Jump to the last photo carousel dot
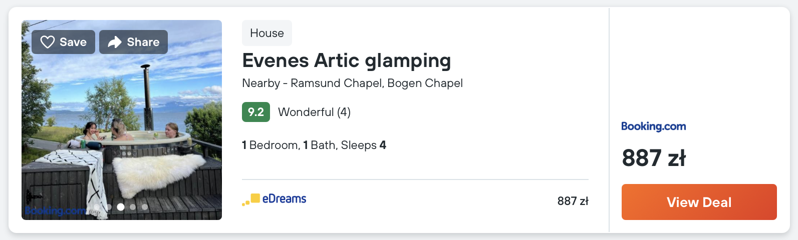The width and height of the screenshot is (798, 240). (x=145, y=206)
